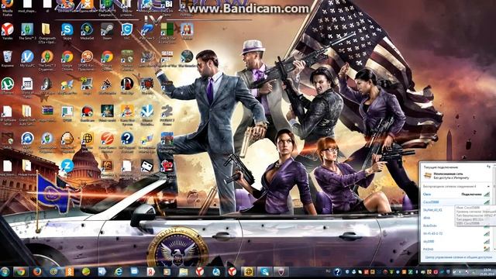Image resolution: width=496 pixels, height=279 pixels.
Task: Open Internet Explorer from the taskbar
Action: click(x=119, y=272)
